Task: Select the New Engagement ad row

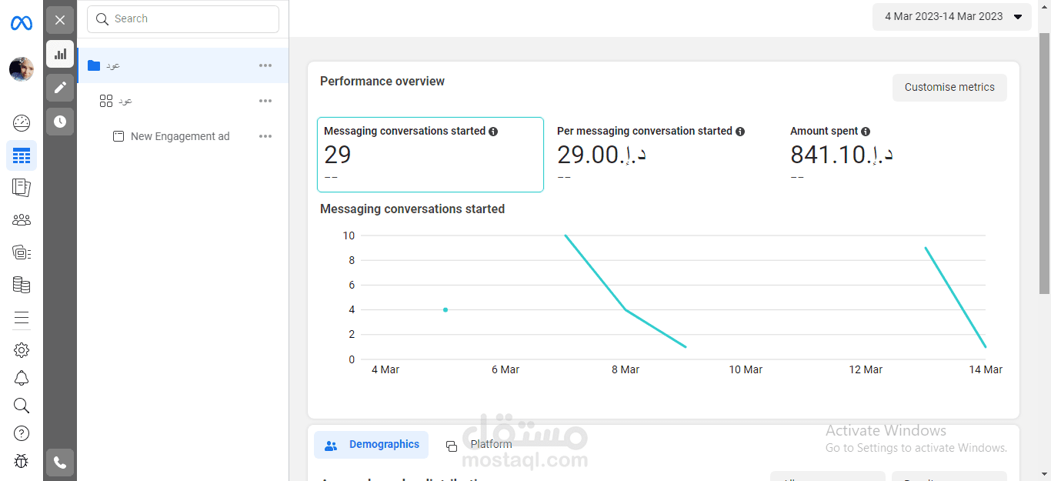Action: click(183, 136)
